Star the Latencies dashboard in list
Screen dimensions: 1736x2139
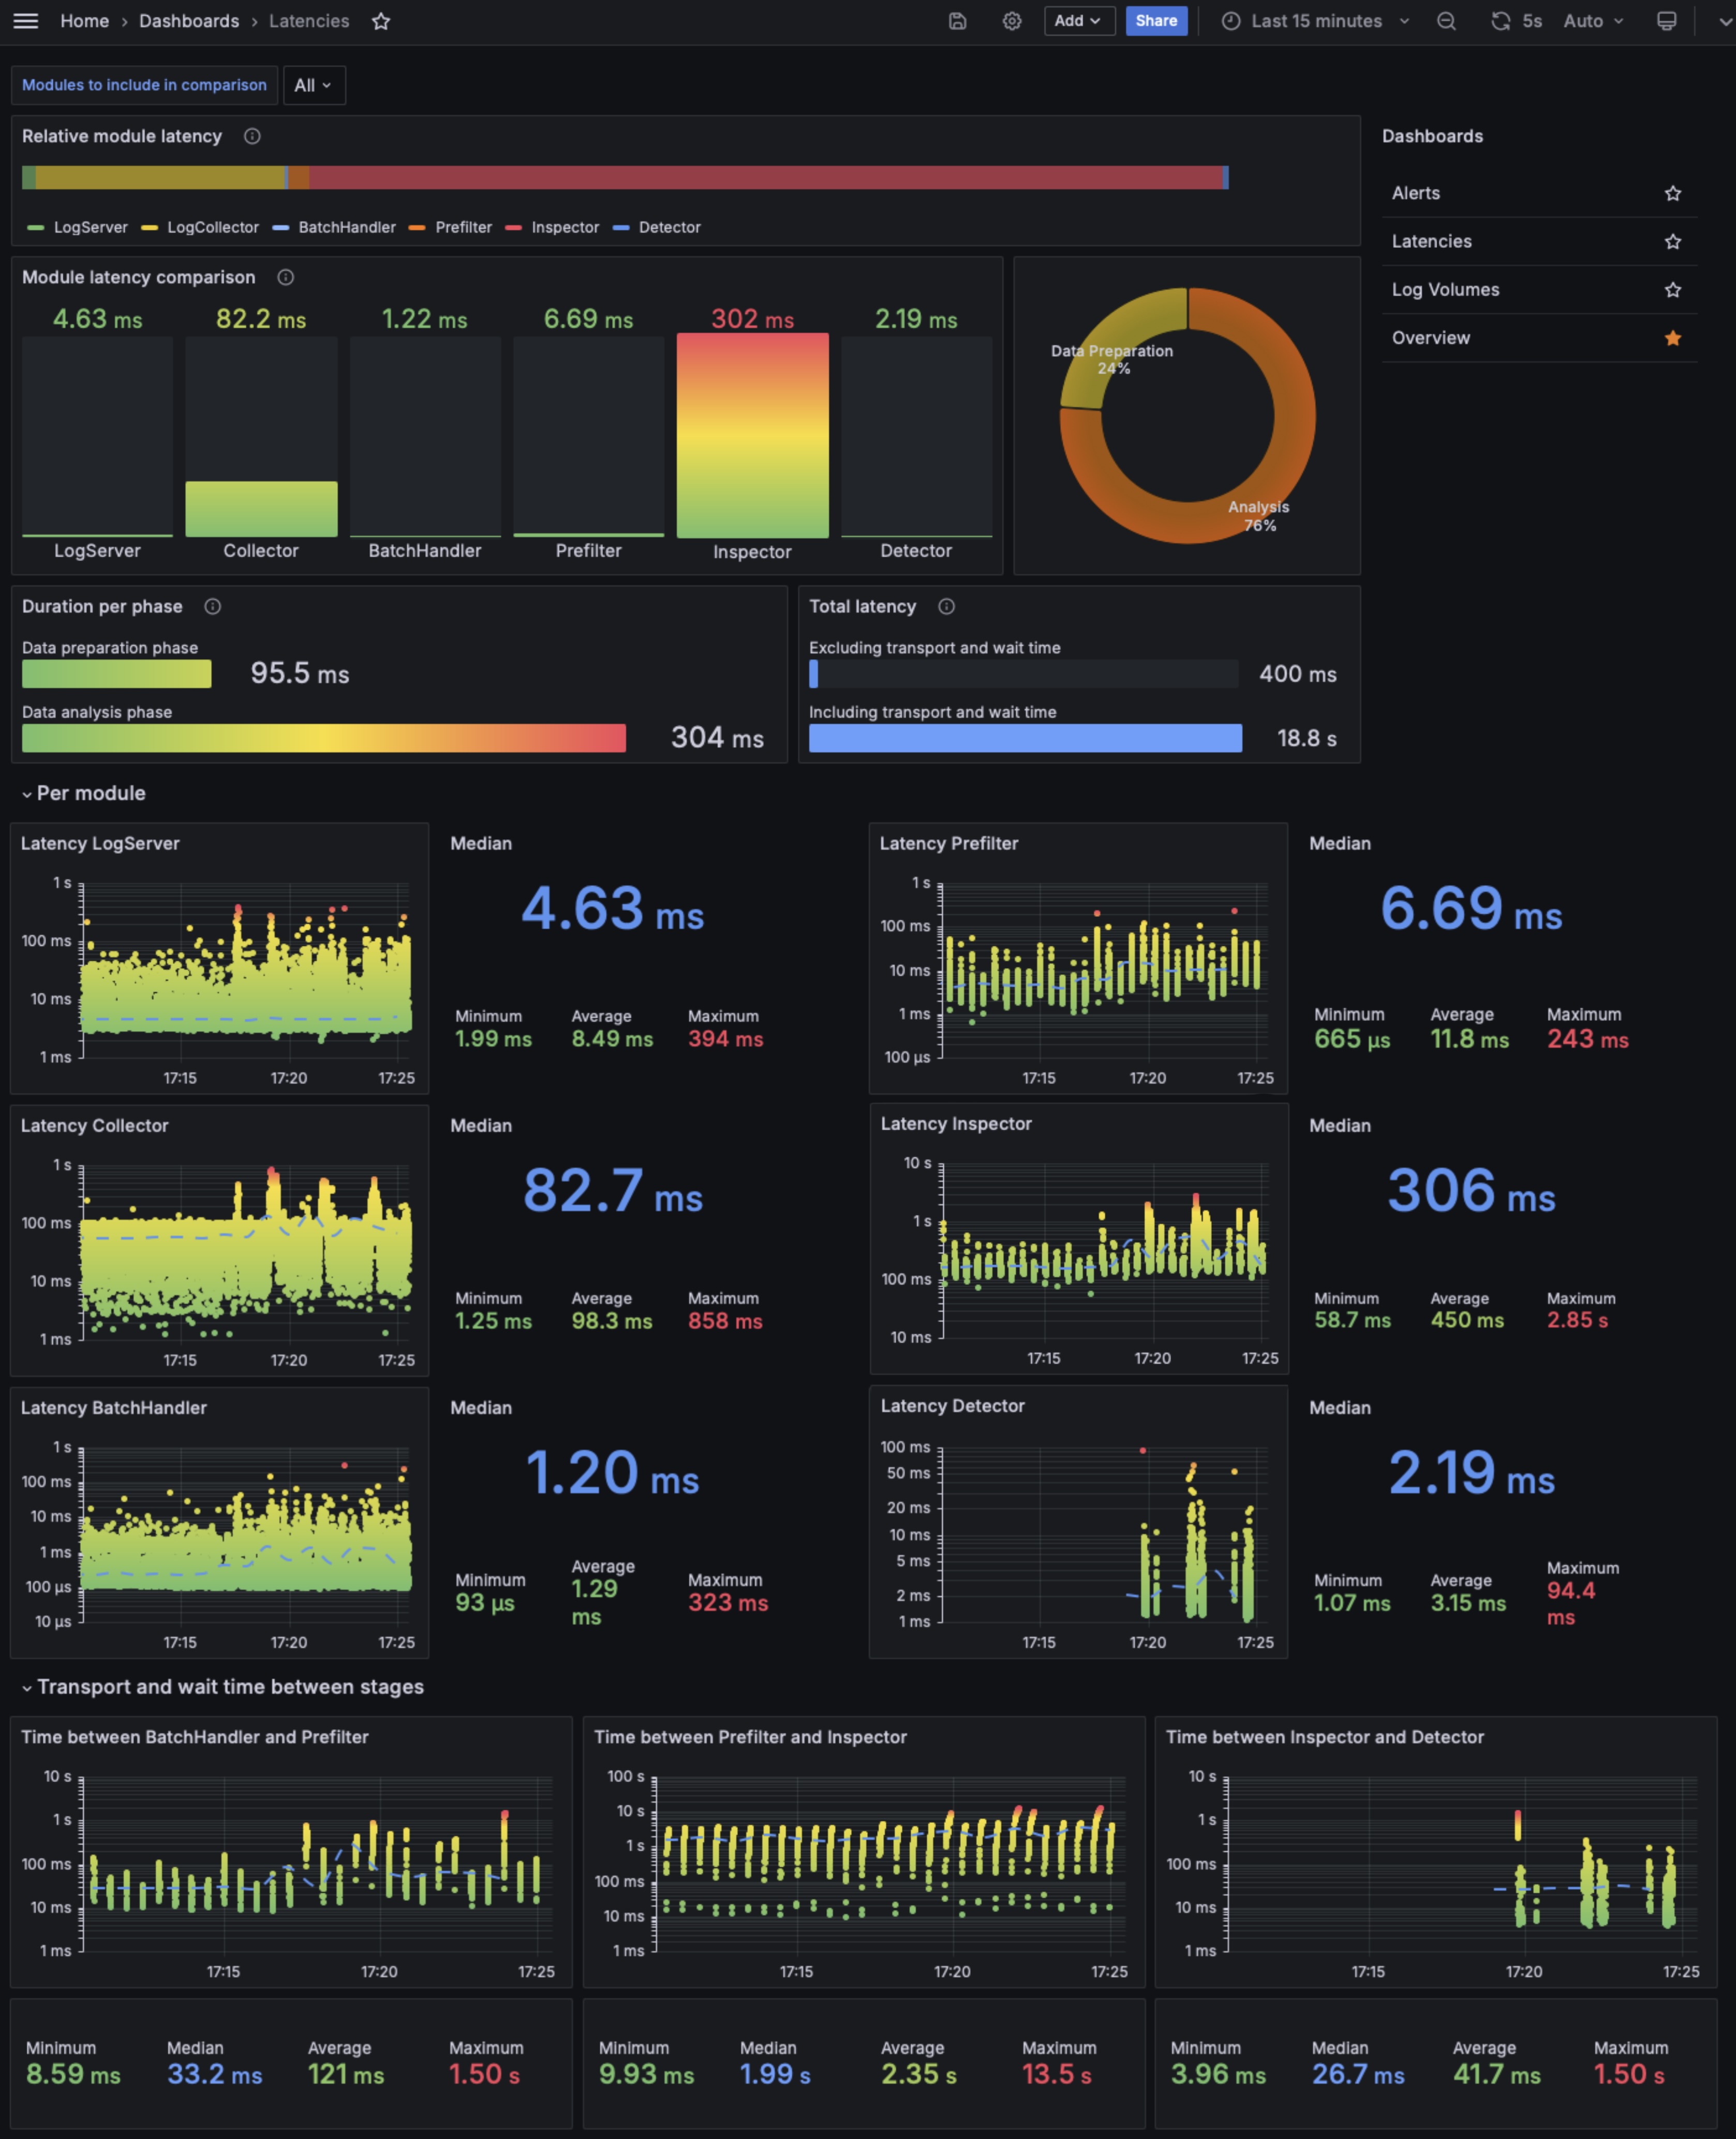[1672, 241]
